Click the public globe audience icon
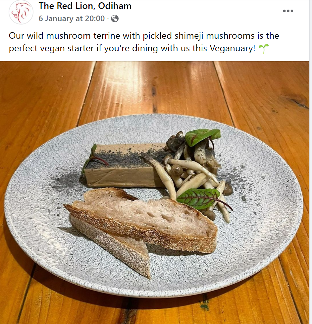The height and width of the screenshot is (324, 312). 115,19
